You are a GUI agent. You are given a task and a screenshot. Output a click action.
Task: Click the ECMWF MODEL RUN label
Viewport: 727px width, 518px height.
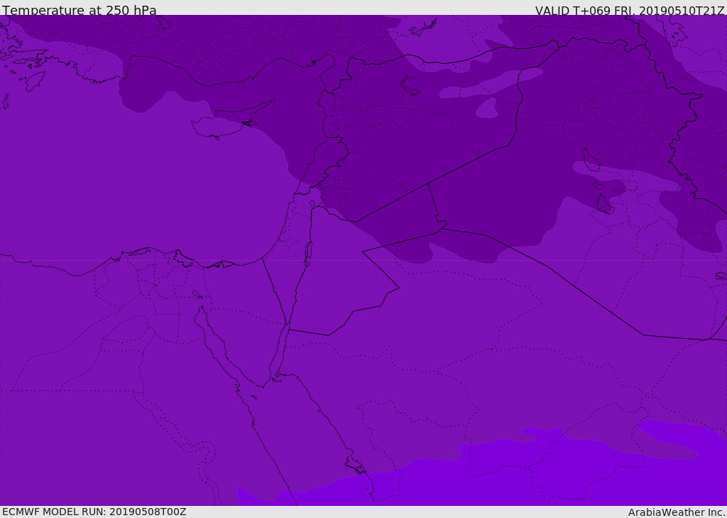tap(94, 512)
